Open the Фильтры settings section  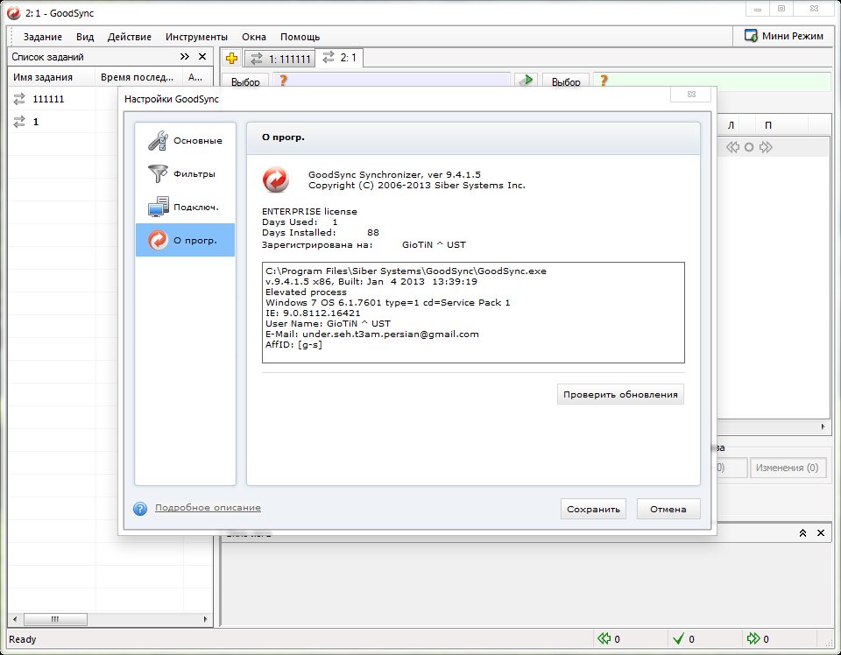click(185, 173)
